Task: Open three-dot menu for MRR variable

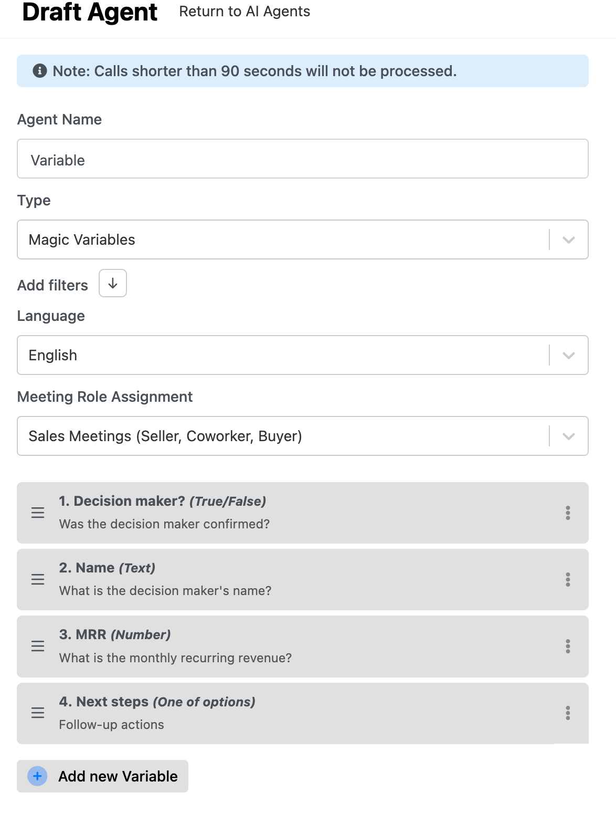Action: coord(568,646)
